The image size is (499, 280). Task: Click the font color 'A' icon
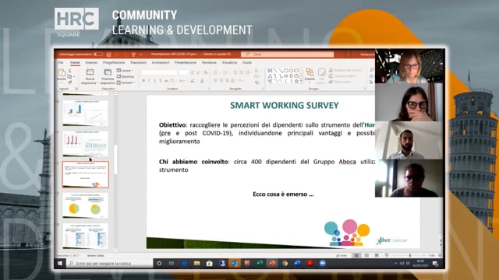click(202, 81)
